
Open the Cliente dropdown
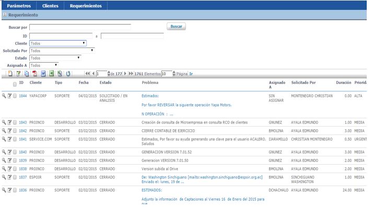tap(58, 43)
